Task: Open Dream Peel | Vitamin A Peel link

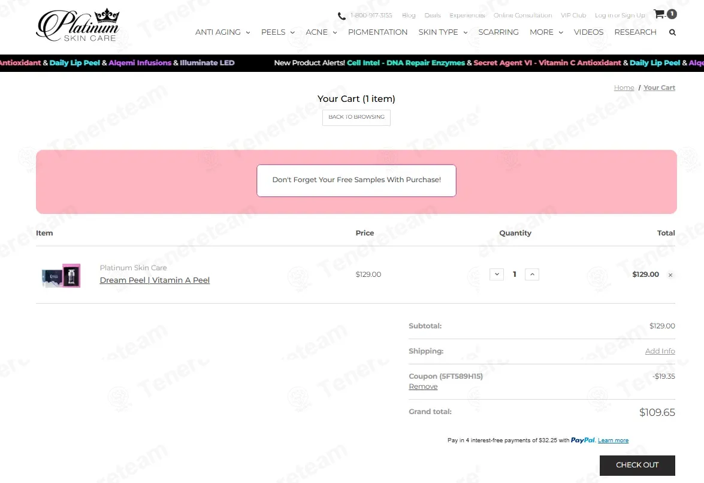Action: coord(155,280)
